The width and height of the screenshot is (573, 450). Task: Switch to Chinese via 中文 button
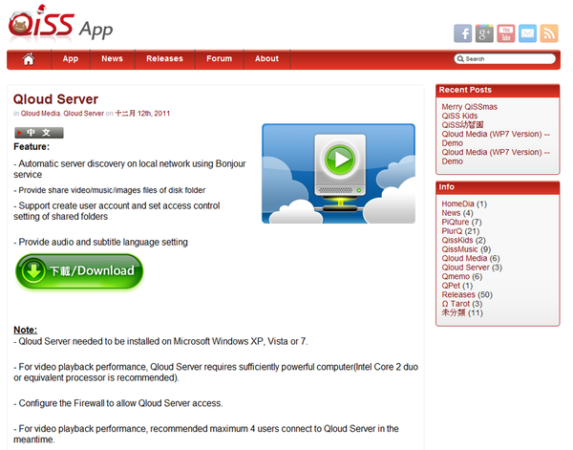tap(39, 133)
